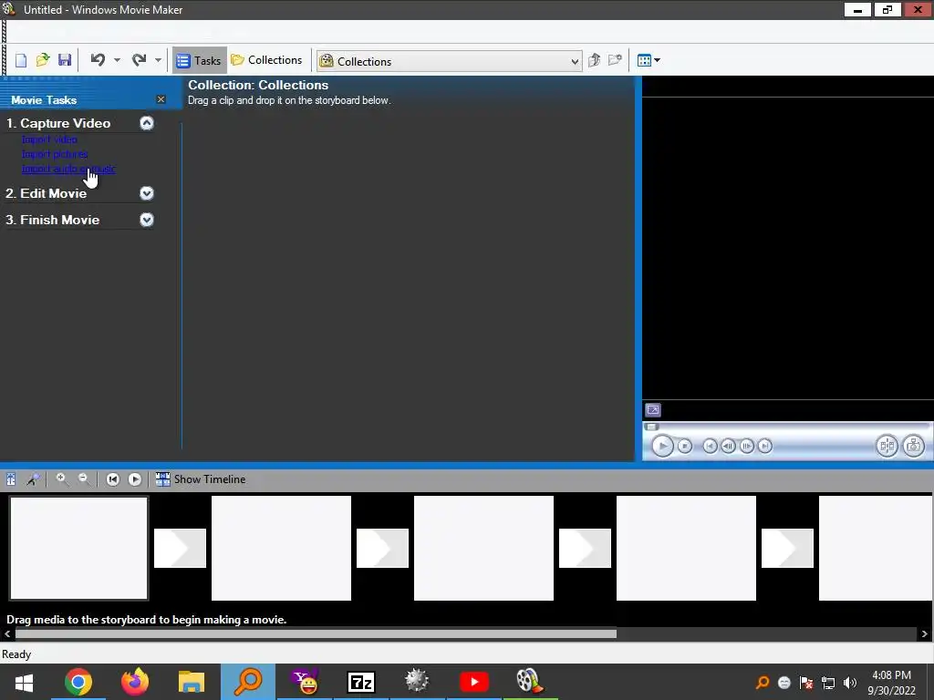Select the second empty storyboard cell
The width and height of the screenshot is (934, 700).
(281, 548)
